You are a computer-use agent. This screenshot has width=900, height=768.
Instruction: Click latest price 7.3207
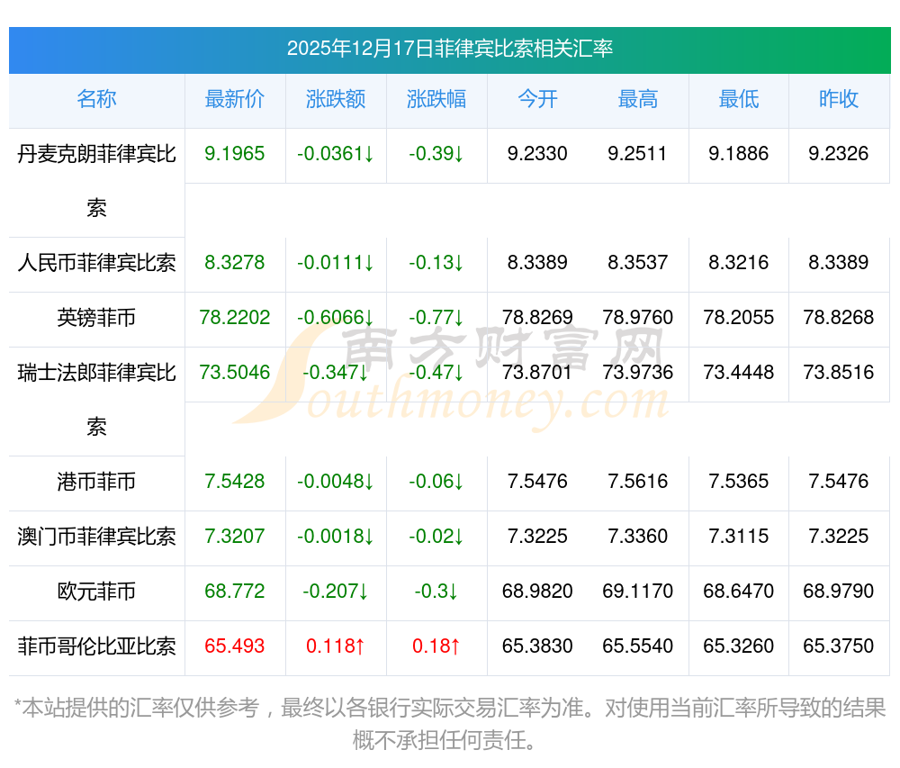tap(235, 536)
